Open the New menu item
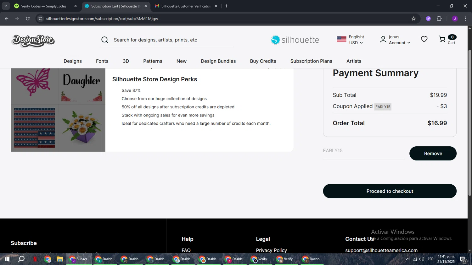The width and height of the screenshot is (472, 265). click(x=182, y=61)
